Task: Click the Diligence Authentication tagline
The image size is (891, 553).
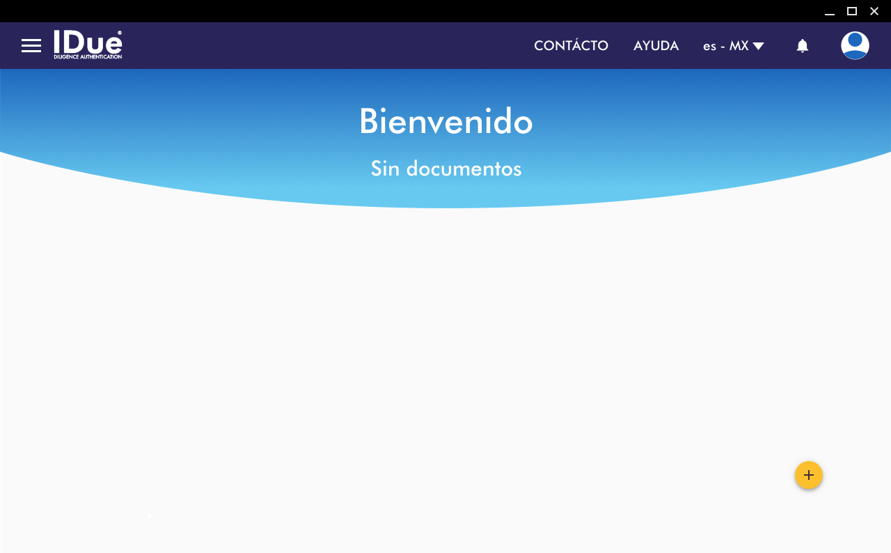Action: [x=88, y=56]
